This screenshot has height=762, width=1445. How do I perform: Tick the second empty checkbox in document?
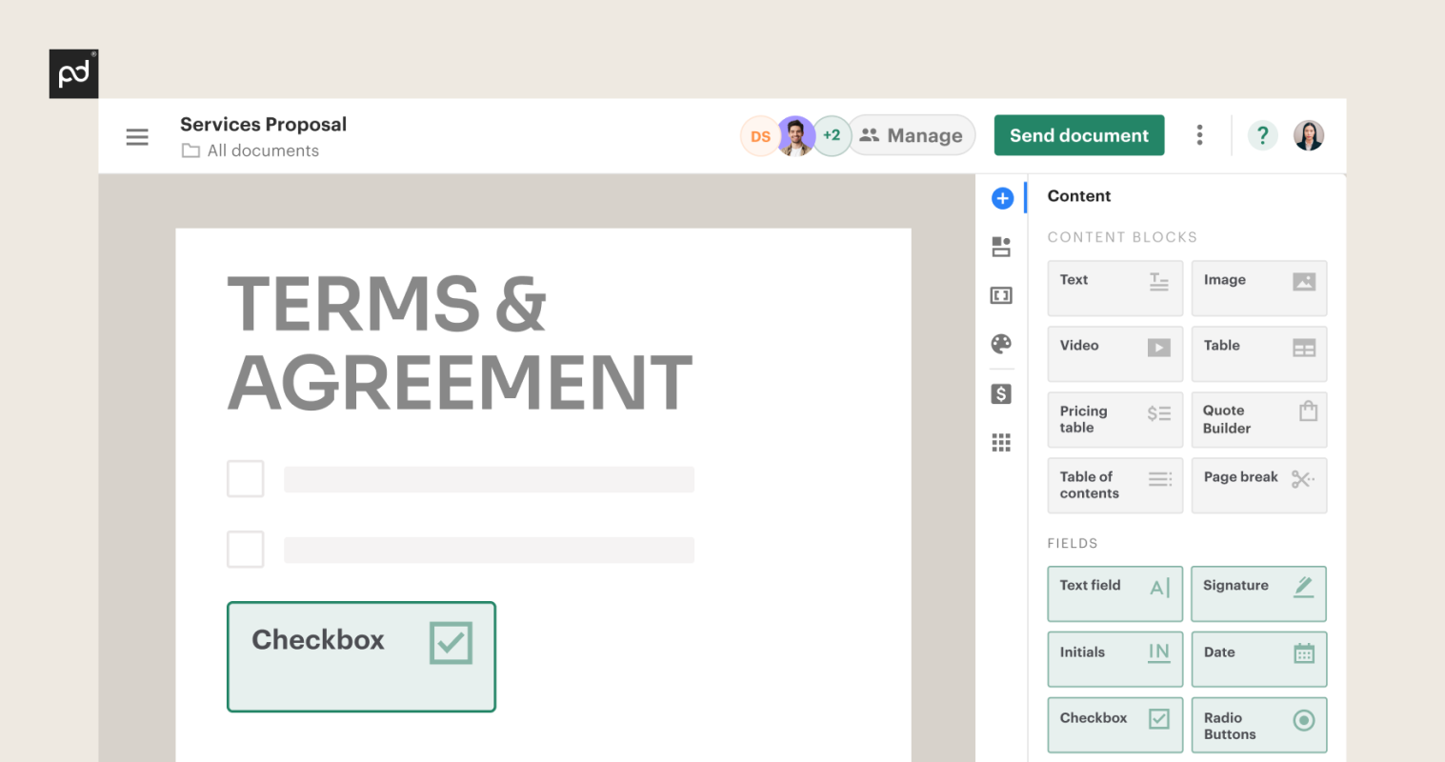246,550
